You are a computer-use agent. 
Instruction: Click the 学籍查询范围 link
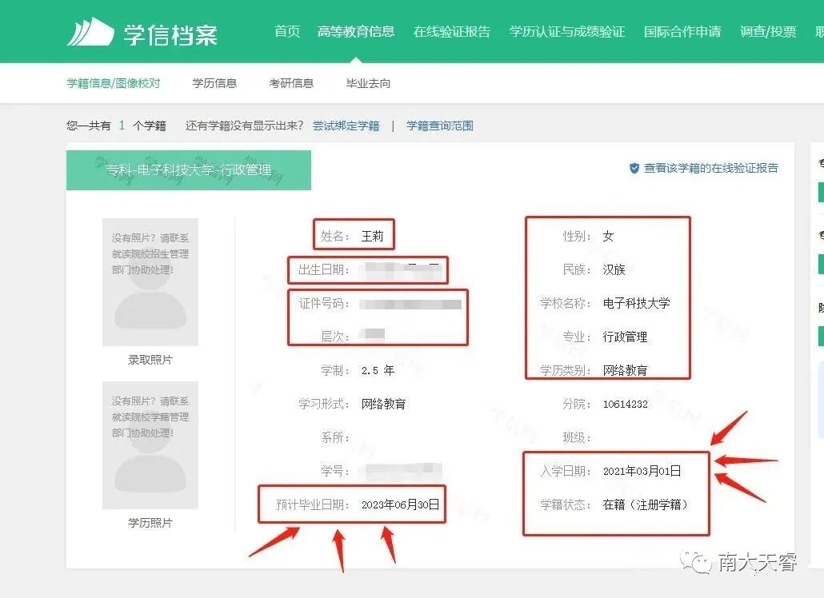[440, 126]
